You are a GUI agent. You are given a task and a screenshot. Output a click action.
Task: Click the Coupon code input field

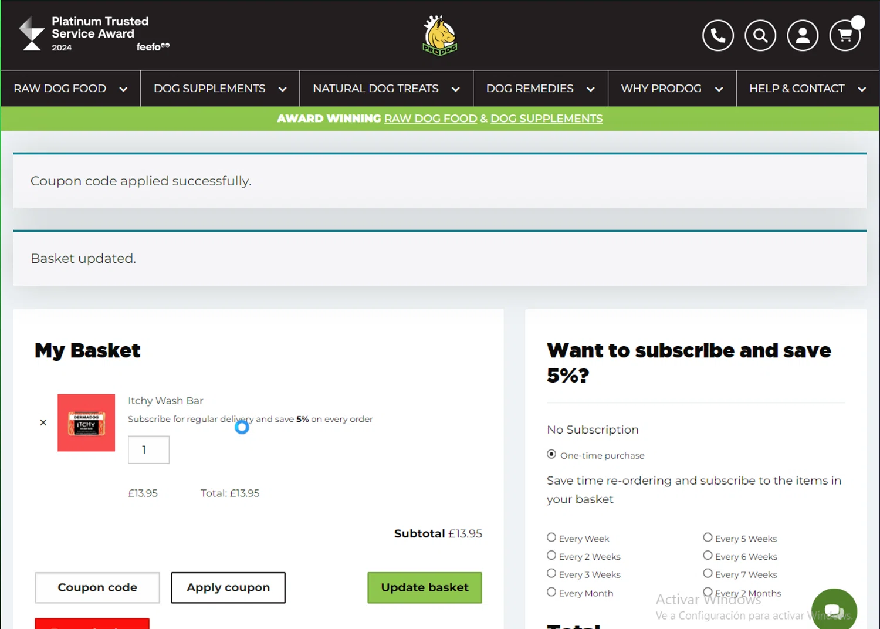click(97, 587)
